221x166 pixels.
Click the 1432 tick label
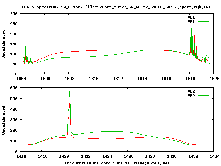[x=193, y=156]
